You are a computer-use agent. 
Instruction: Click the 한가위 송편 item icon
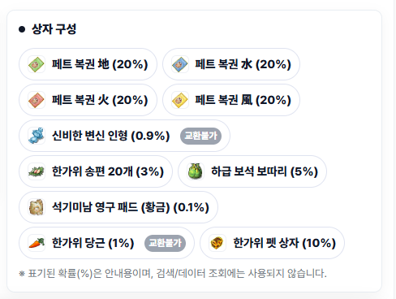[37, 171]
